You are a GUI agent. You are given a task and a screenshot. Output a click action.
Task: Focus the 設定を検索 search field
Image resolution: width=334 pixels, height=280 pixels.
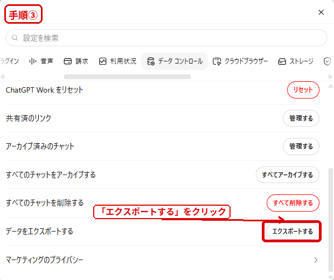[x=166, y=38]
